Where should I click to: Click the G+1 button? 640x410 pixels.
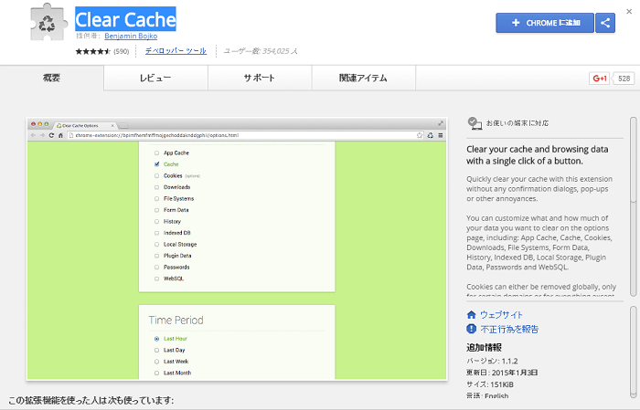pos(599,79)
